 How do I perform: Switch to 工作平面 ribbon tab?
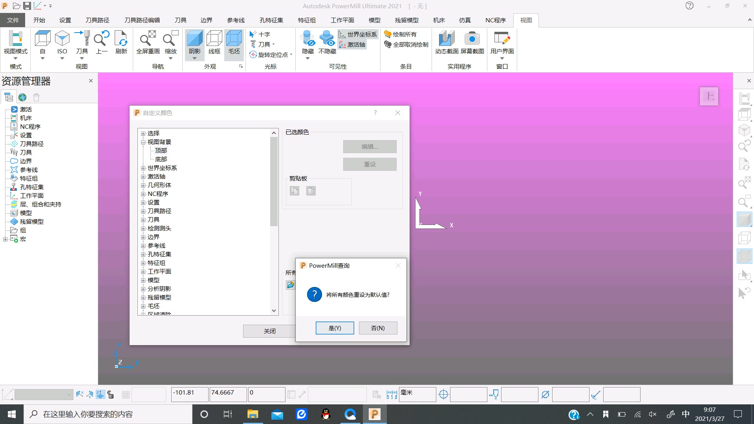(x=342, y=20)
